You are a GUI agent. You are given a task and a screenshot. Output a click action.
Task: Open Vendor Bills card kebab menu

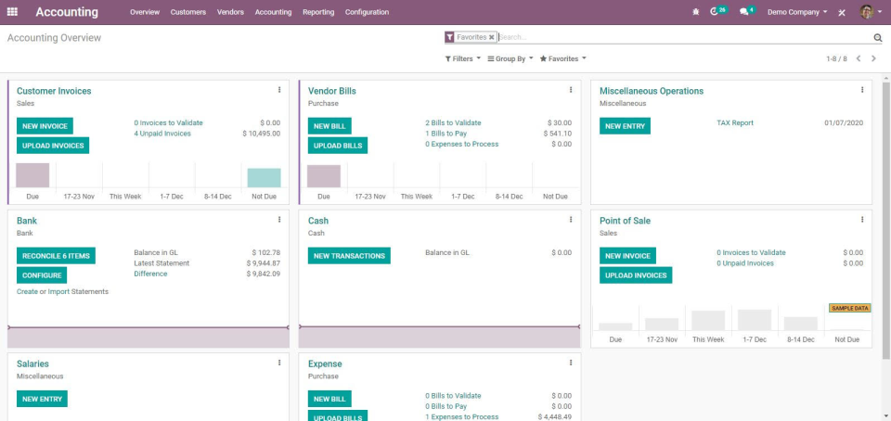coord(571,90)
